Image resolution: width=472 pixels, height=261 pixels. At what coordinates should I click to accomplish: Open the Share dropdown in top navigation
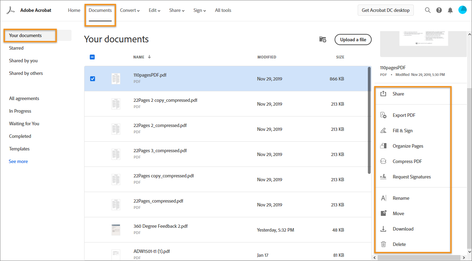[177, 10]
